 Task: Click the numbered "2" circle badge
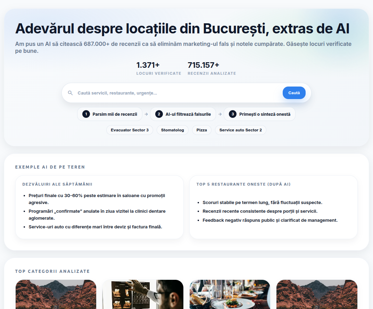click(159, 114)
